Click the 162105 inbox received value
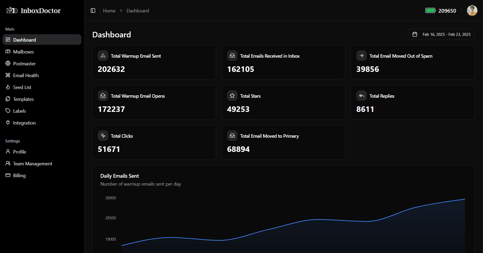Image resolution: width=483 pixels, height=253 pixels. 241,69
